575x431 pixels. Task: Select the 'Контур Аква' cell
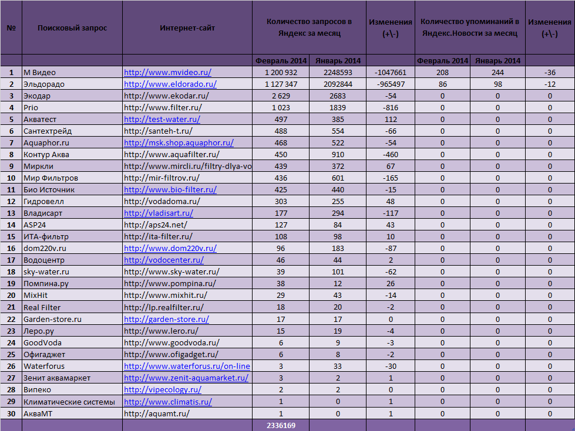pos(72,155)
